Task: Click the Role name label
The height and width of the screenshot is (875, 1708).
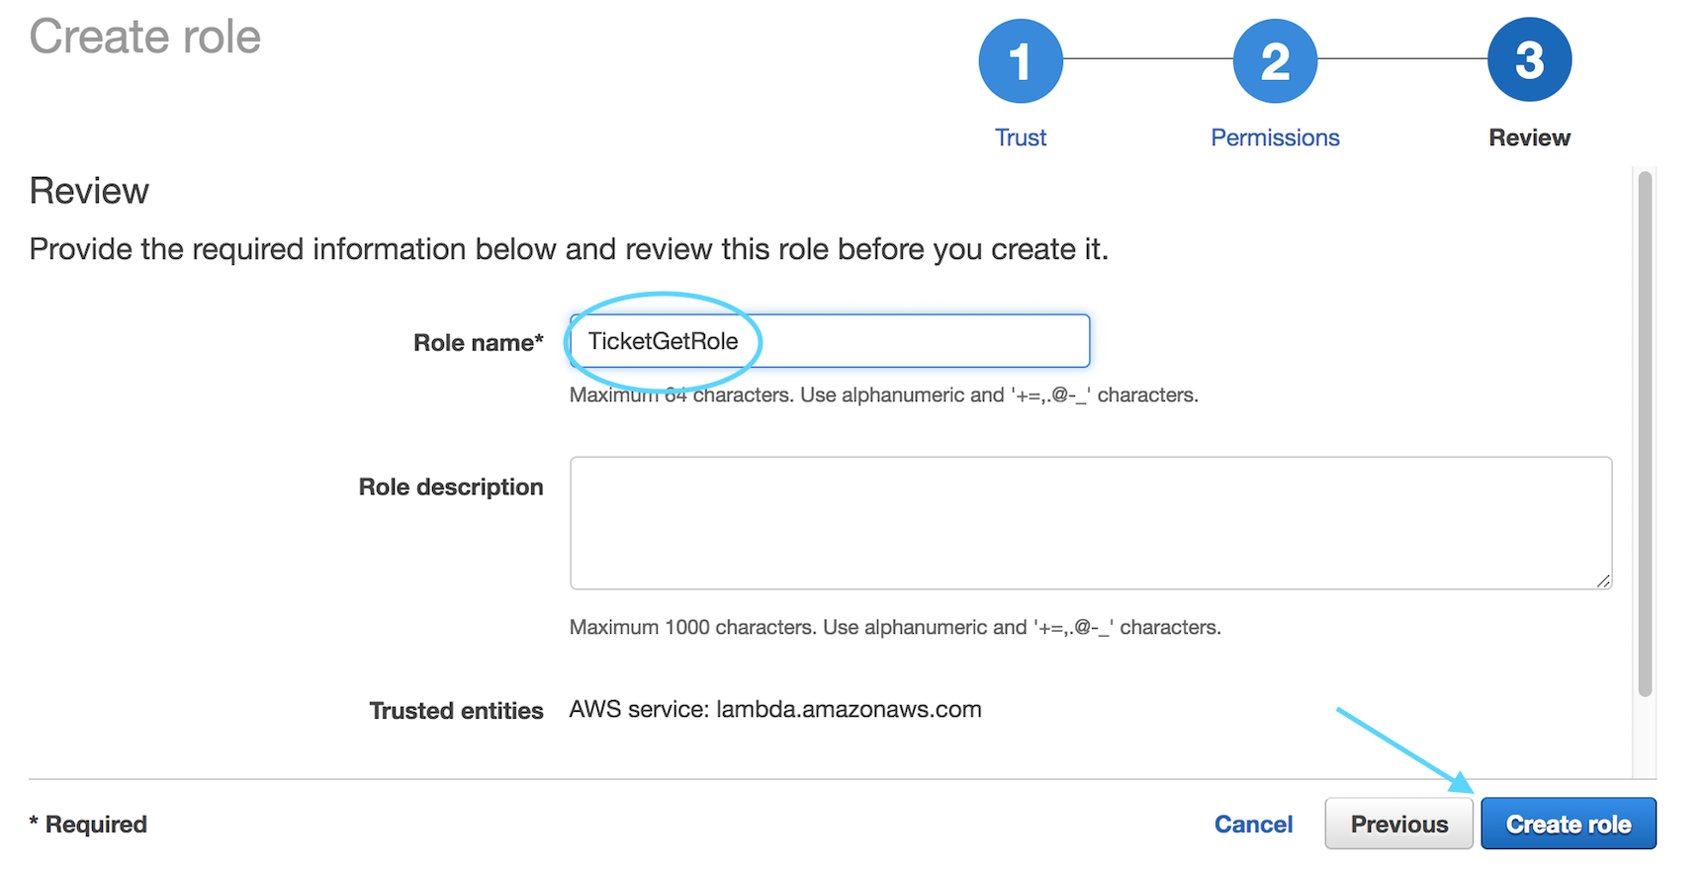Action: (478, 343)
